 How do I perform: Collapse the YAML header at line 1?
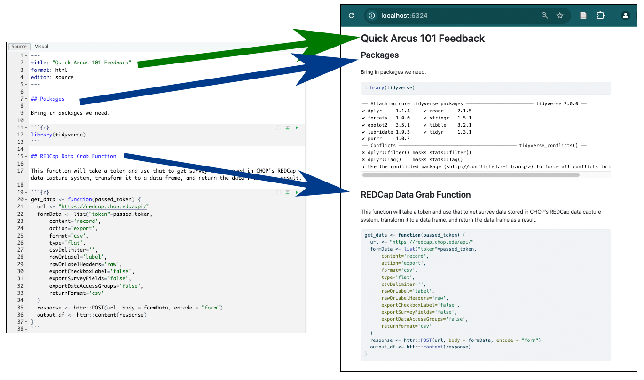click(26, 56)
